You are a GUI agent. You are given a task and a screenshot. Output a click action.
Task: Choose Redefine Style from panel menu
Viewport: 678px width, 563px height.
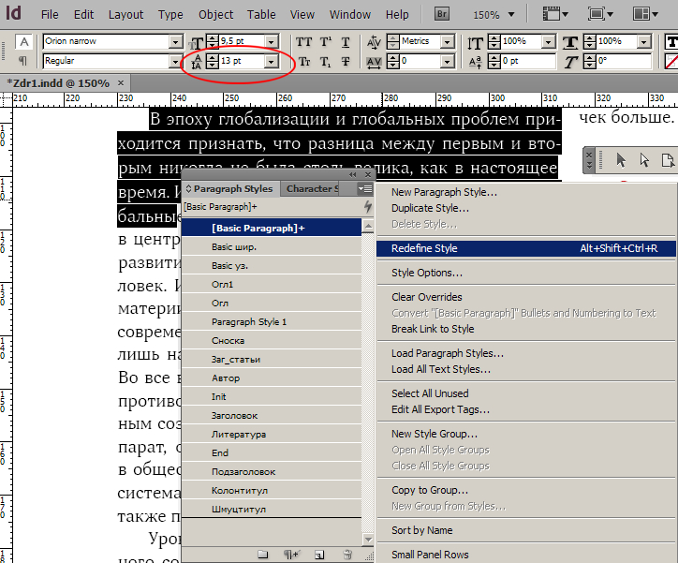525,248
